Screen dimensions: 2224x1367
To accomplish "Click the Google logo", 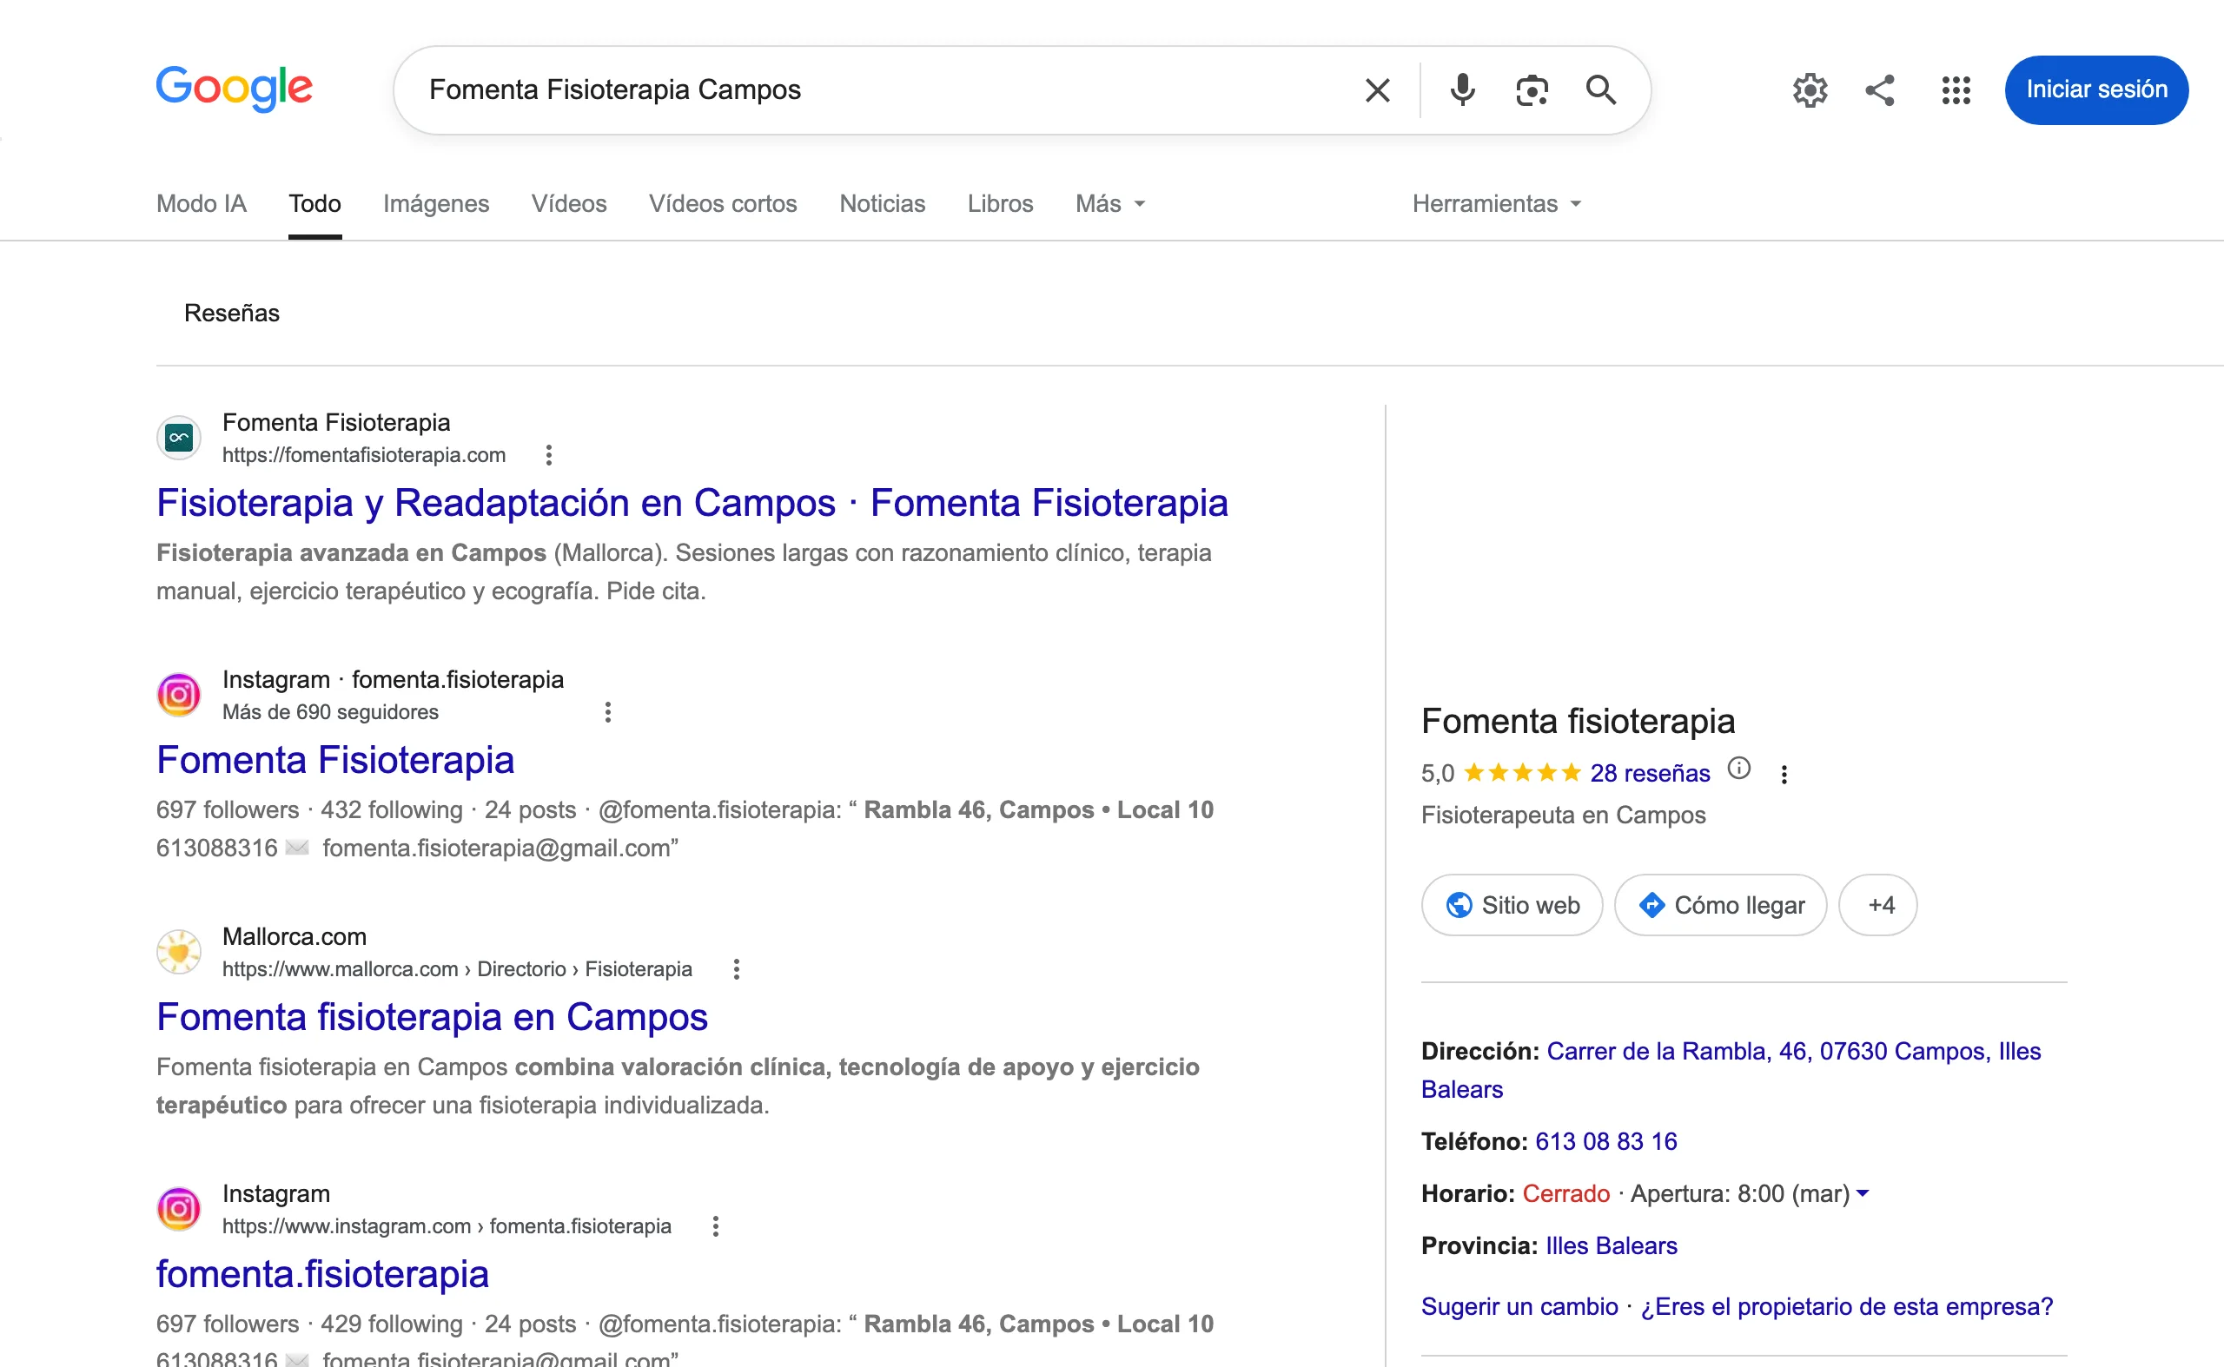I will 235,88.
